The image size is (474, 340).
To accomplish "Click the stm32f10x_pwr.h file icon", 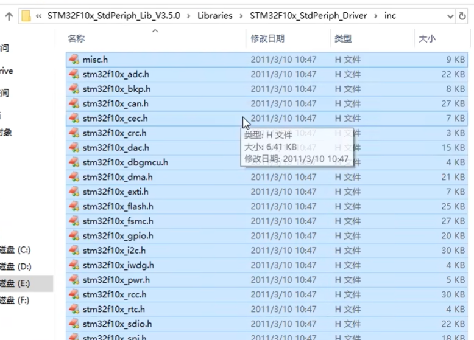I will [x=74, y=280].
